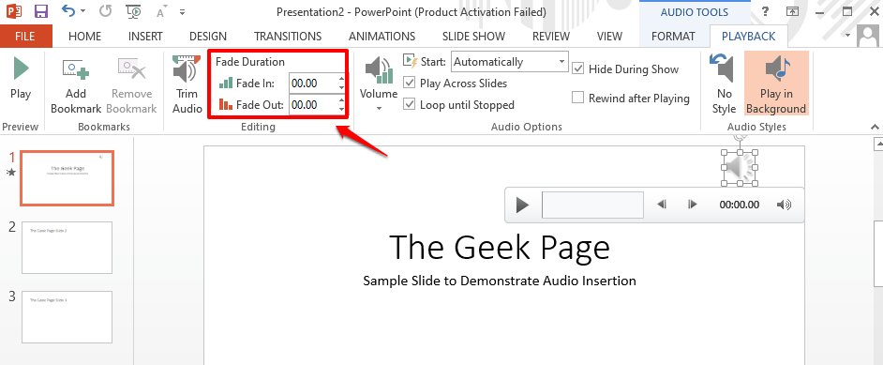Select slide 2 thumbnail in the slide panel
The image size is (883, 365).
[x=67, y=248]
